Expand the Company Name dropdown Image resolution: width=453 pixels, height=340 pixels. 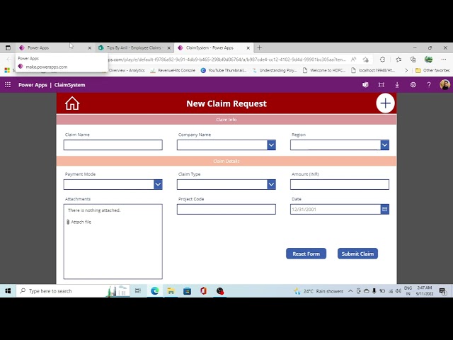tap(271, 144)
